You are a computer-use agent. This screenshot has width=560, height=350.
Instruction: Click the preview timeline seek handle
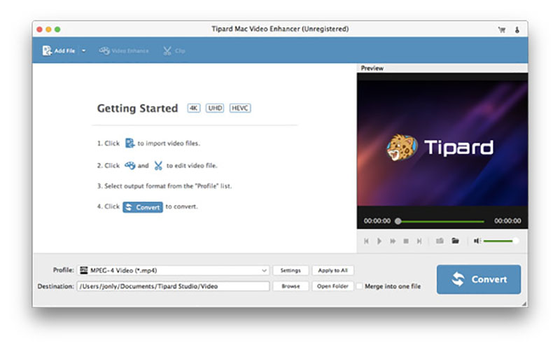tap(398, 221)
